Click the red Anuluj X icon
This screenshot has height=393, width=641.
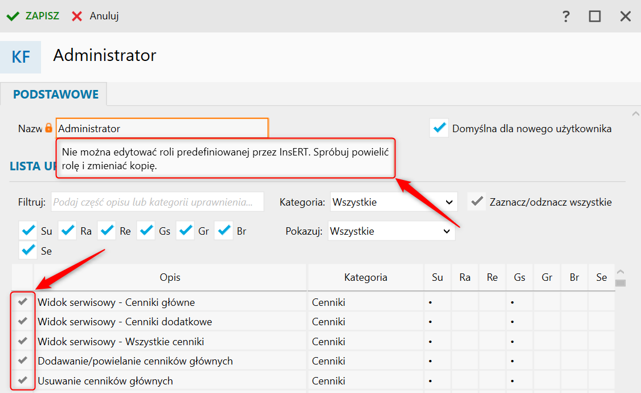pyautogui.click(x=77, y=16)
